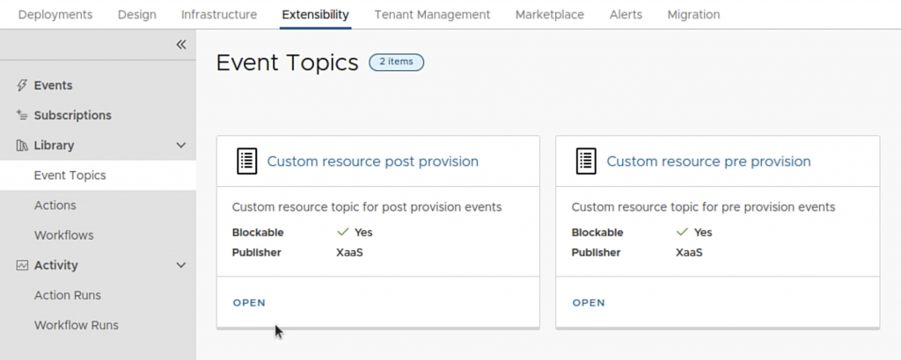Open Action Runs under Activity

(67, 295)
